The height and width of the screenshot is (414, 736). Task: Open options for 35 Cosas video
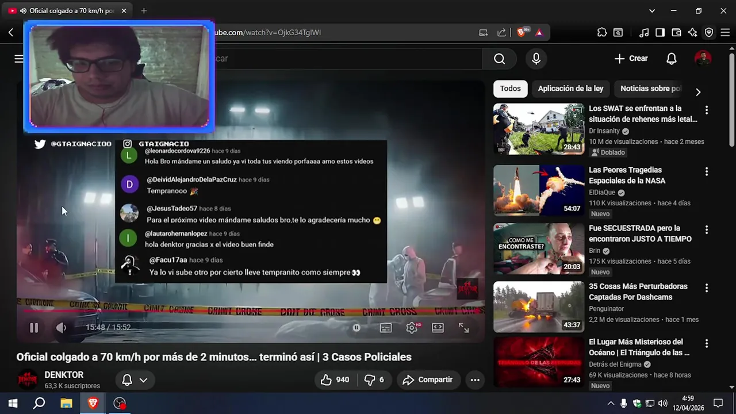(706, 287)
